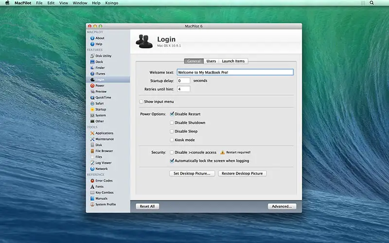Click the Login silhouette icon in sidebar

[x=92, y=80]
